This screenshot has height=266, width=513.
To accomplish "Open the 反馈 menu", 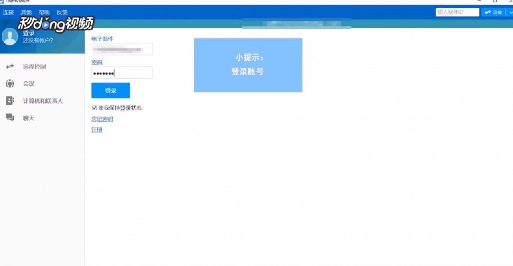I will (x=62, y=12).
